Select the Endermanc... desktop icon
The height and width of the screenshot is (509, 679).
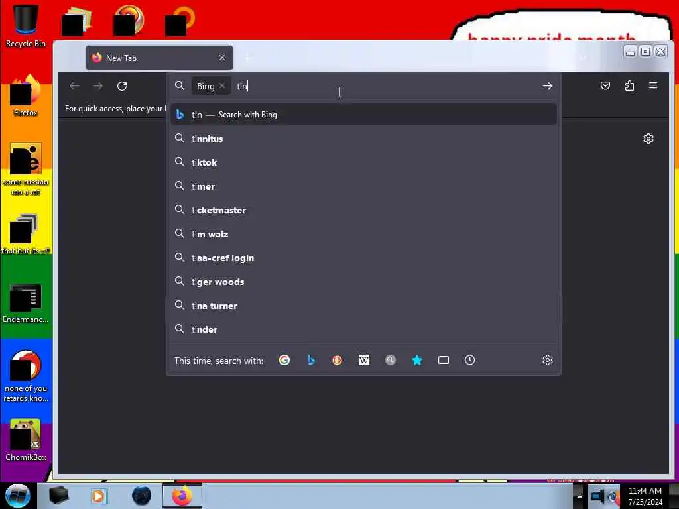tap(26, 304)
